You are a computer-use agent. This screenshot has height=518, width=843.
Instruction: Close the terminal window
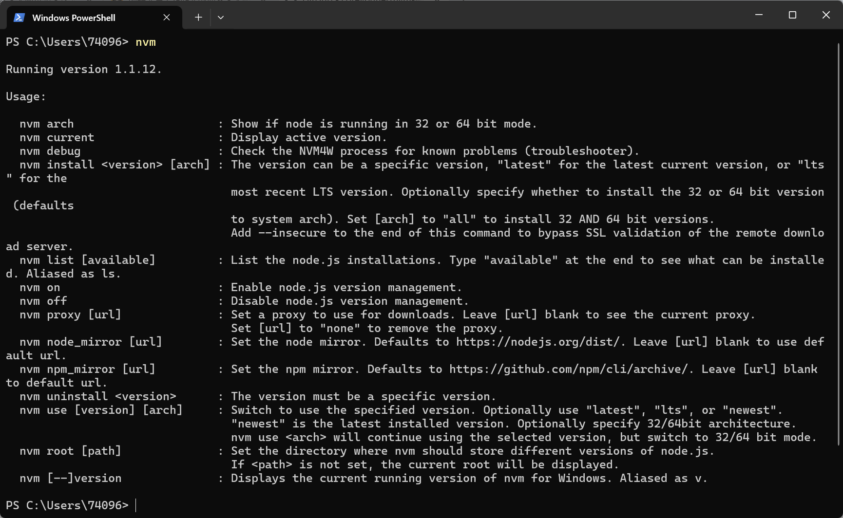point(826,15)
